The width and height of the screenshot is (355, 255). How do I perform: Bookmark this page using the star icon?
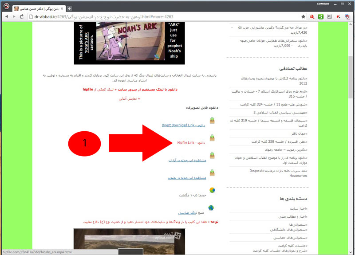[303, 16]
